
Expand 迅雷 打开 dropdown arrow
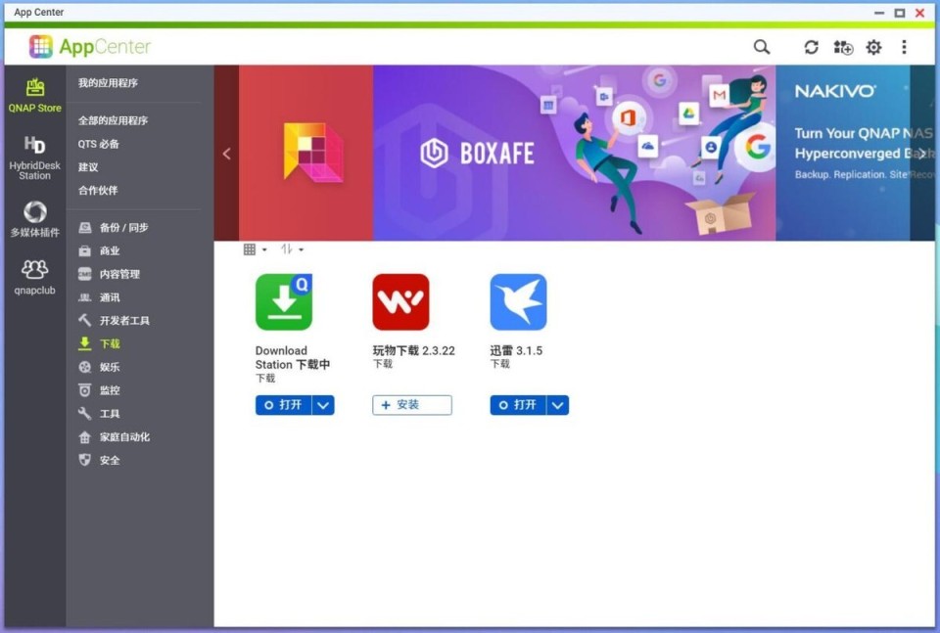tap(557, 405)
